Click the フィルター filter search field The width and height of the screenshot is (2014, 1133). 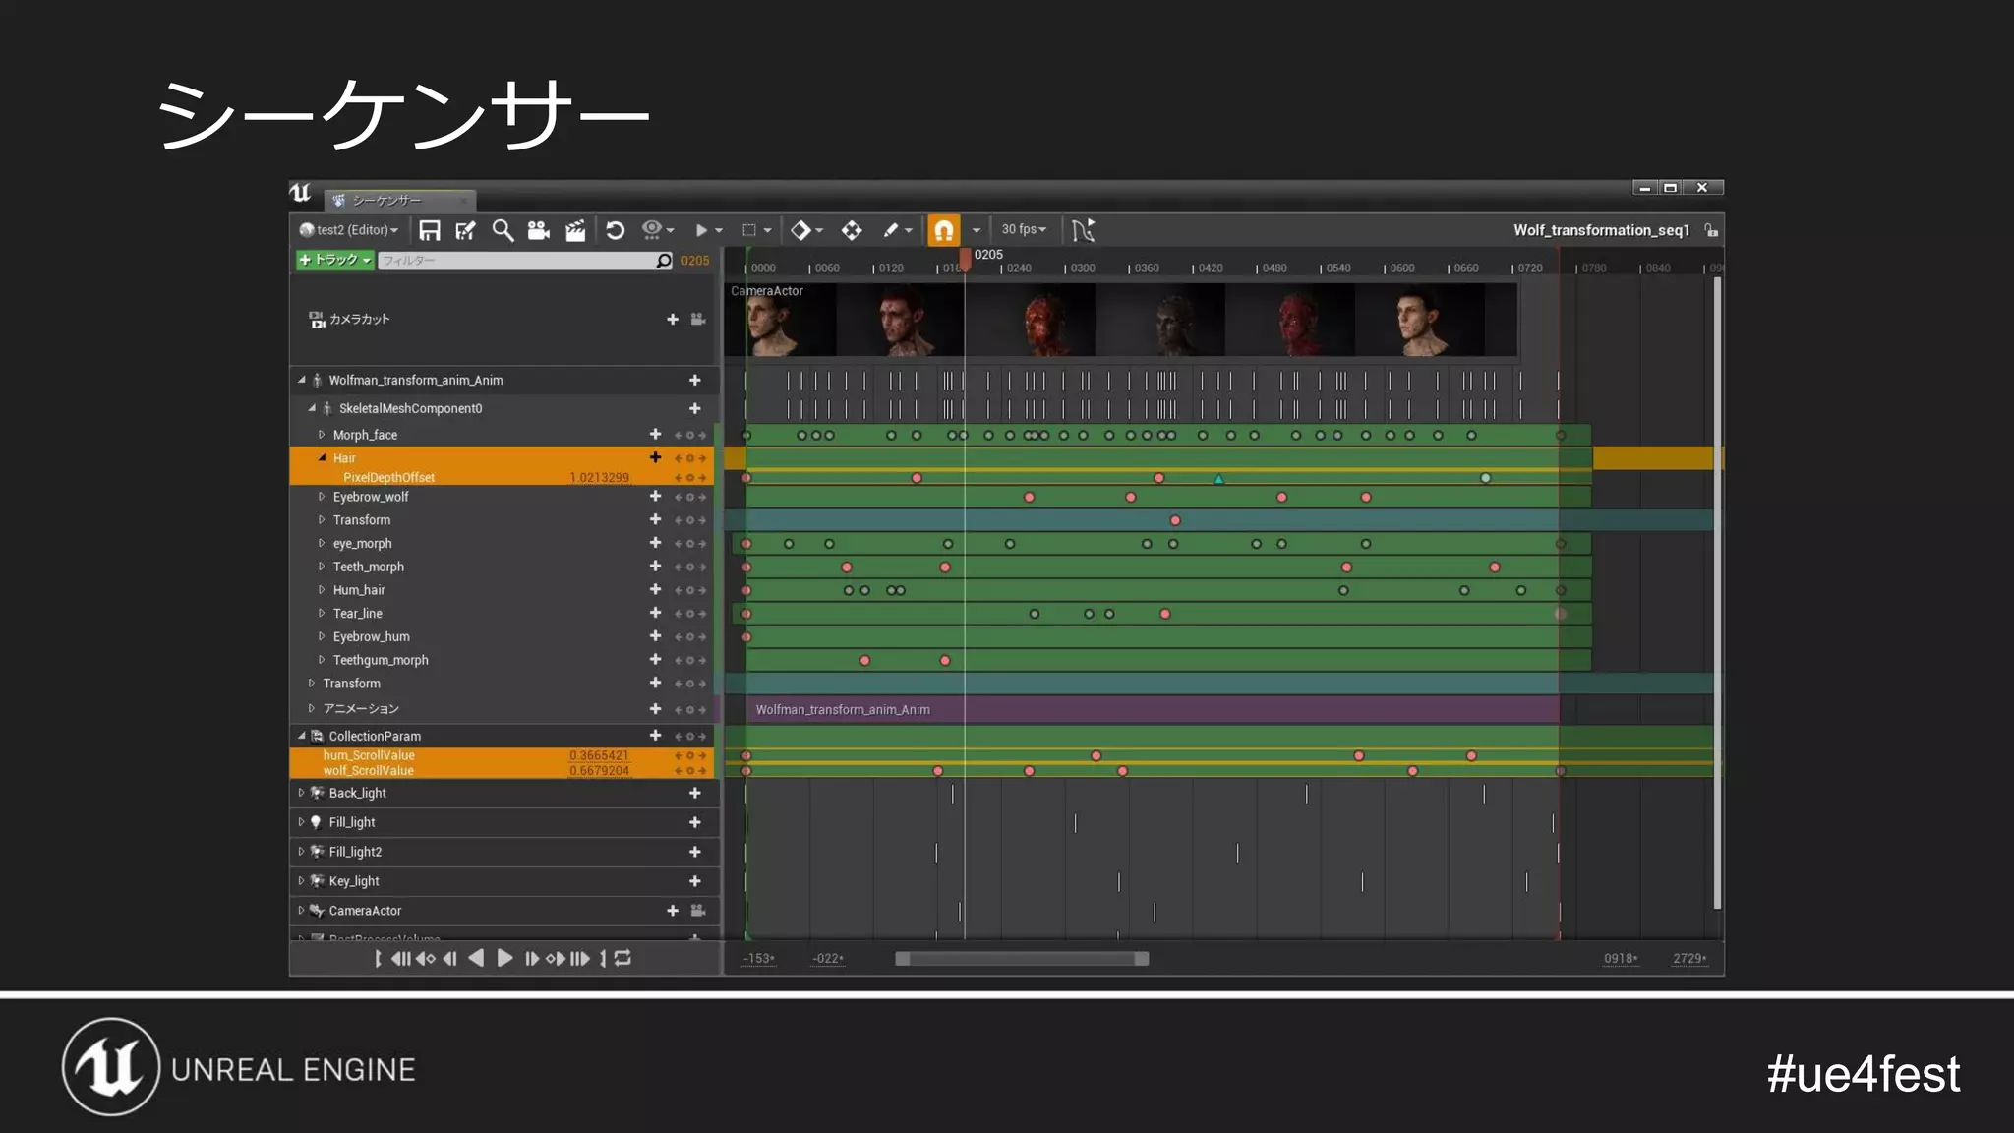click(x=525, y=261)
